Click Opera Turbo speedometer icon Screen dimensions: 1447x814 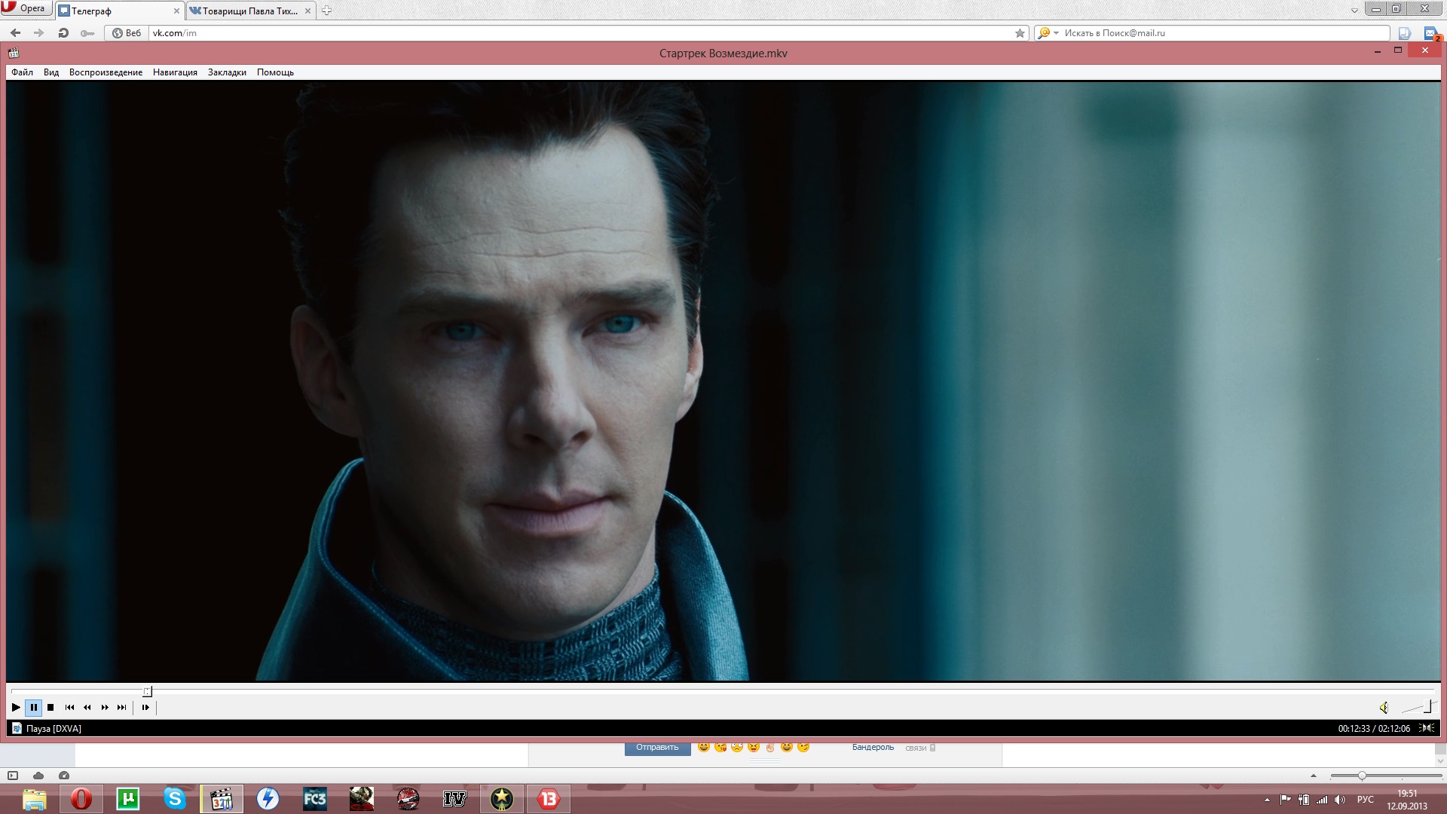coord(64,776)
